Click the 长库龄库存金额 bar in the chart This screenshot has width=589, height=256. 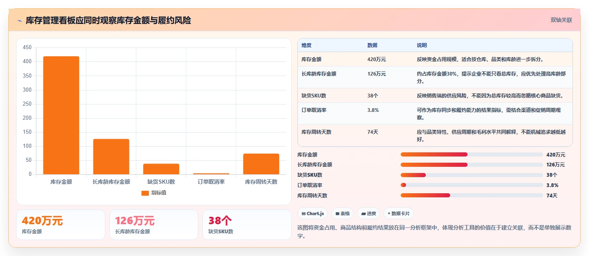[111, 156]
